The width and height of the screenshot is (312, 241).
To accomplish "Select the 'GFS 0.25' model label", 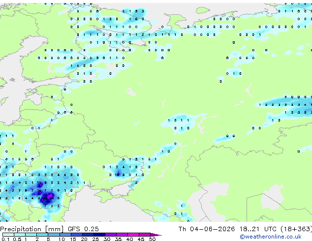I will coord(83,229).
